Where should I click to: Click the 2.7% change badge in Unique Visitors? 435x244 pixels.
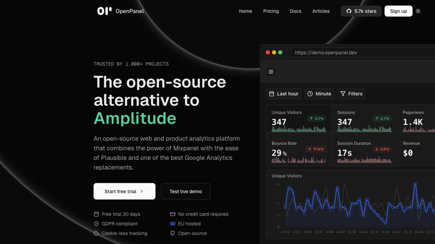point(316,118)
